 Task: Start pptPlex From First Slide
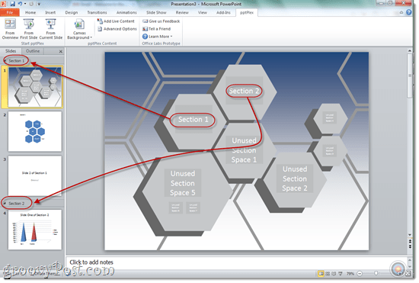click(29, 29)
